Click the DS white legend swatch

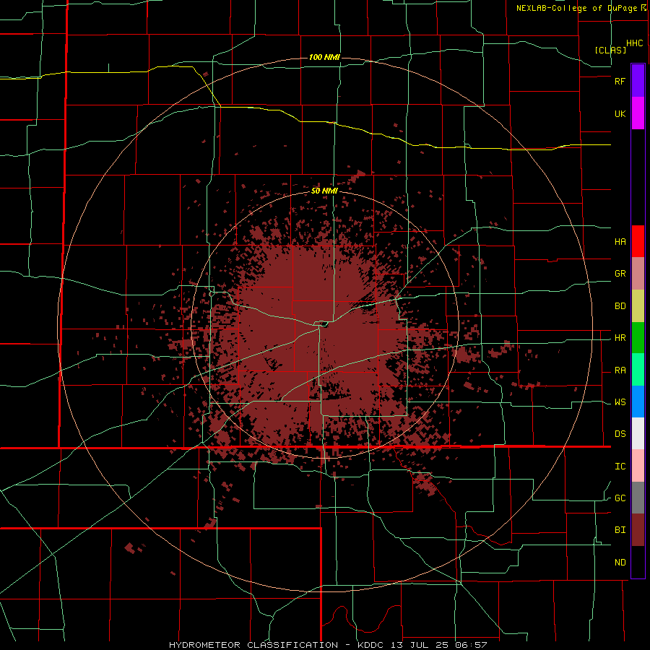[x=638, y=433]
